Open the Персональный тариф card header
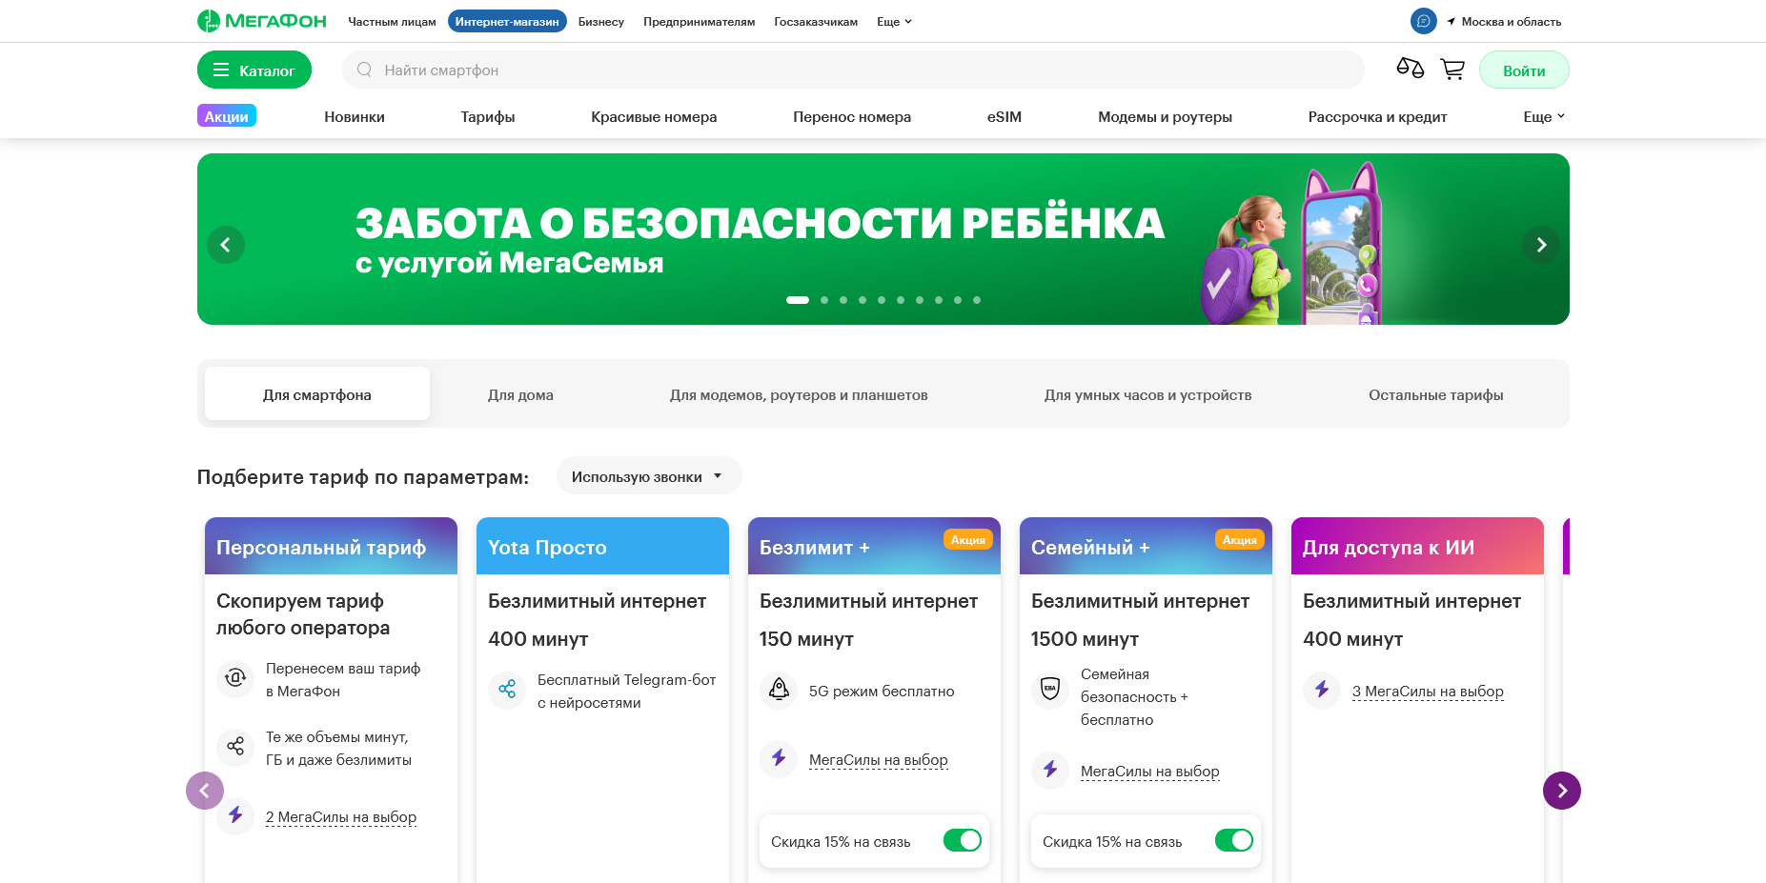The width and height of the screenshot is (1766, 883). click(x=331, y=546)
